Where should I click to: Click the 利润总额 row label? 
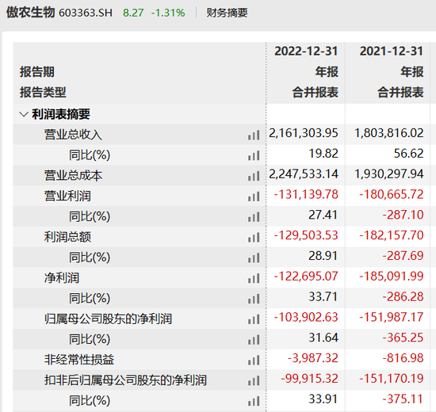pos(67,237)
